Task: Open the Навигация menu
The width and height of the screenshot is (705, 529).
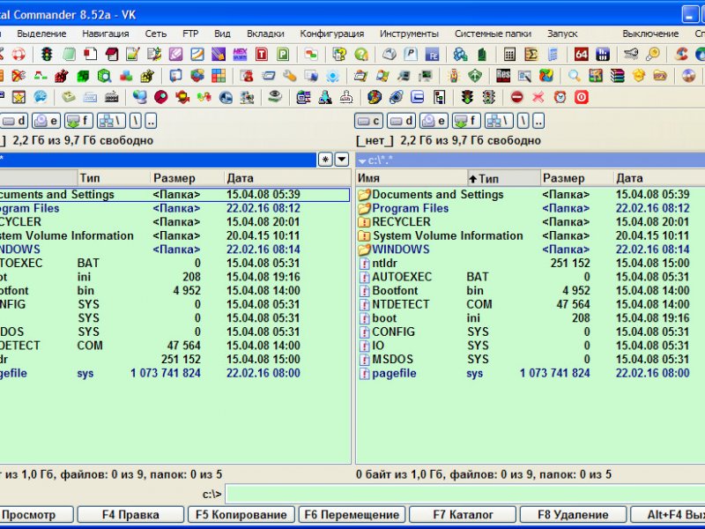Action: coord(105,34)
